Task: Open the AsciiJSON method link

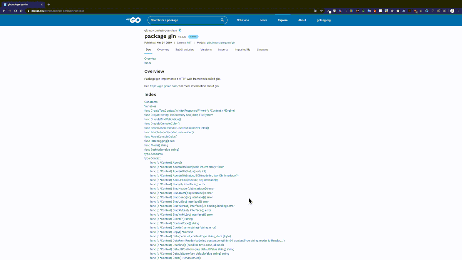Action: [184, 180]
